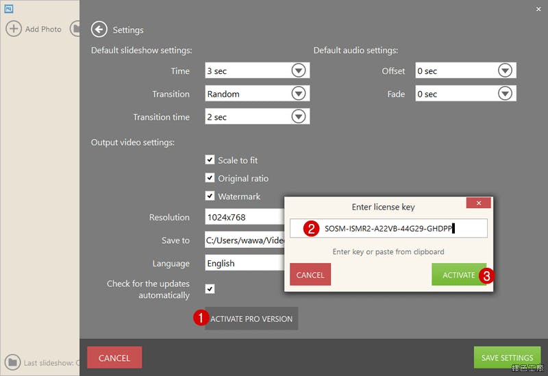Click the app logo icon in title bar
This screenshot has height=376, width=548.
[9, 9]
